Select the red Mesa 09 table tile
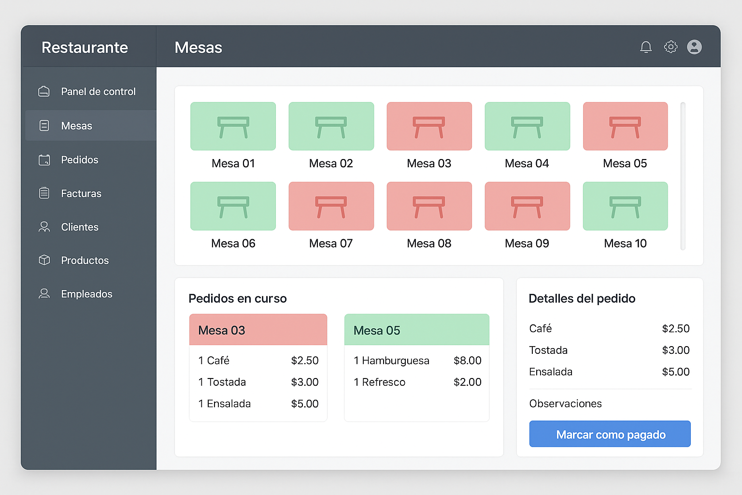The image size is (742, 495). [528, 206]
